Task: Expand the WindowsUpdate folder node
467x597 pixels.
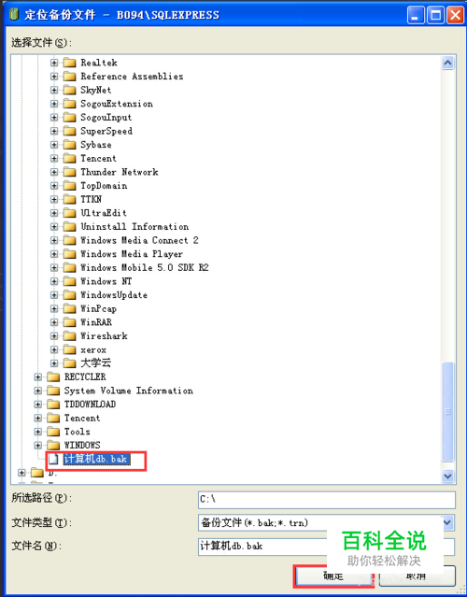Action: 54,295
